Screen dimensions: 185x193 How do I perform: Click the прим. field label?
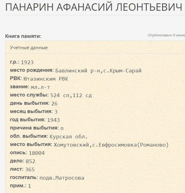tap(18, 186)
